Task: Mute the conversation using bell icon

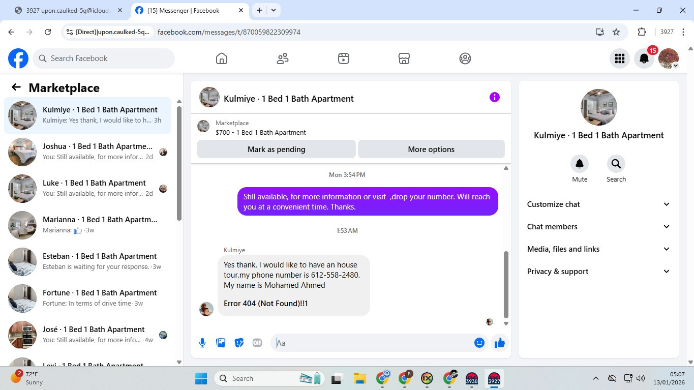Action: 580,164
